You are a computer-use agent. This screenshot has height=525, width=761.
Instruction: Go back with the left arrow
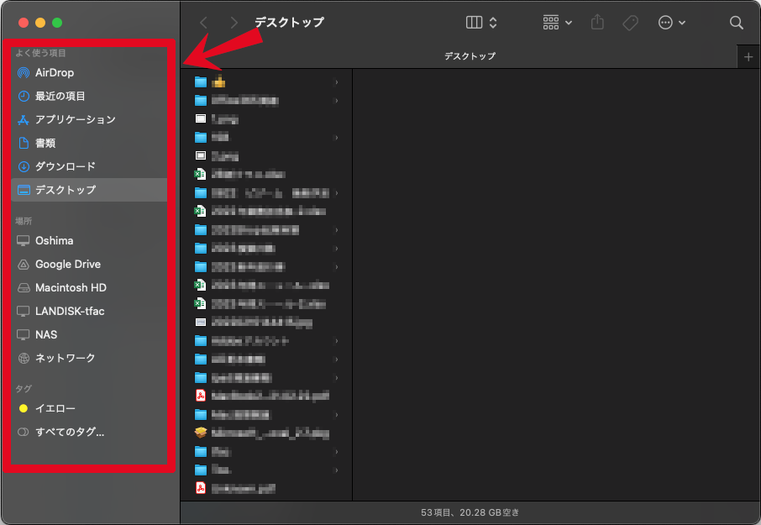pyautogui.click(x=203, y=23)
